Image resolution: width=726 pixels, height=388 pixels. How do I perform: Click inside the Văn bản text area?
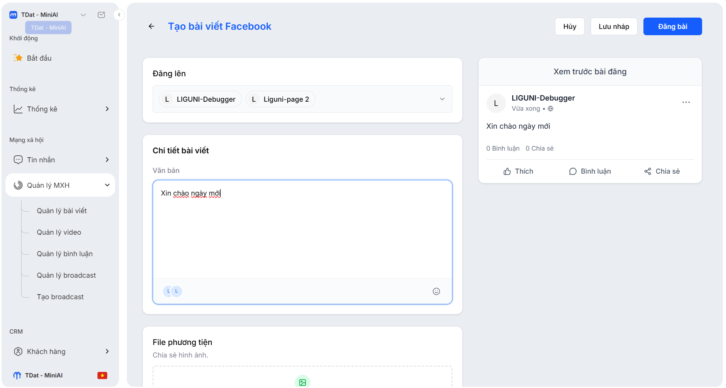click(x=302, y=230)
